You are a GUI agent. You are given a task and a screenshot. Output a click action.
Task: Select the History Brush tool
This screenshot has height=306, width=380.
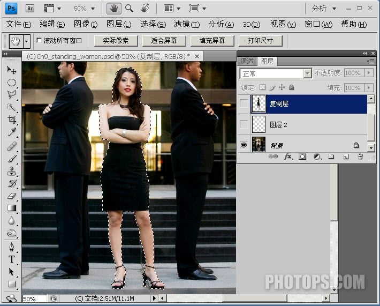click(11, 183)
